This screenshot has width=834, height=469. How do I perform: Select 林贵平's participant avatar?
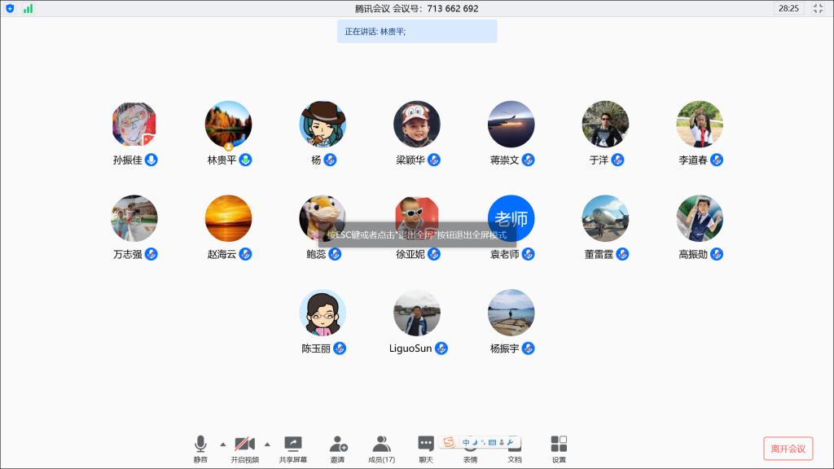click(228, 124)
